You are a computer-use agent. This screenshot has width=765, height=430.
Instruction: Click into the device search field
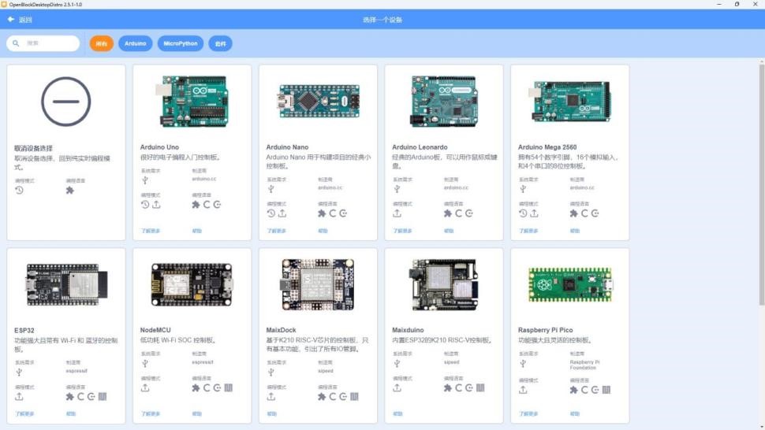pyautogui.click(x=43, y=43)
